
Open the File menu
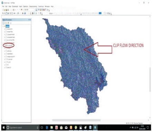click(3, 7)
